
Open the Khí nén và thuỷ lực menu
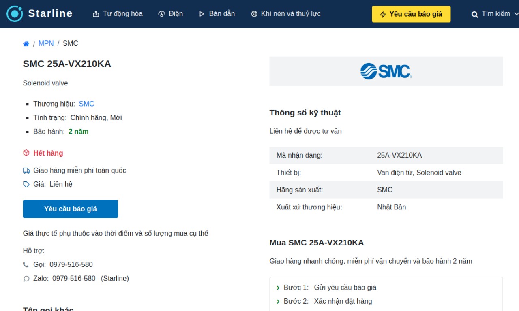click(x=286, y=14)
